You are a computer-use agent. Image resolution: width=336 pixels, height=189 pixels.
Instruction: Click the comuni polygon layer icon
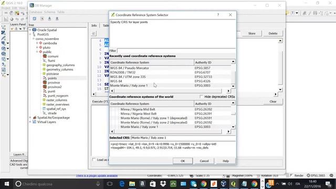tap(45, 56)
